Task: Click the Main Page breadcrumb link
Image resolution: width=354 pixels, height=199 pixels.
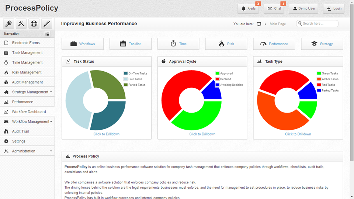Action: pos(277,24)
